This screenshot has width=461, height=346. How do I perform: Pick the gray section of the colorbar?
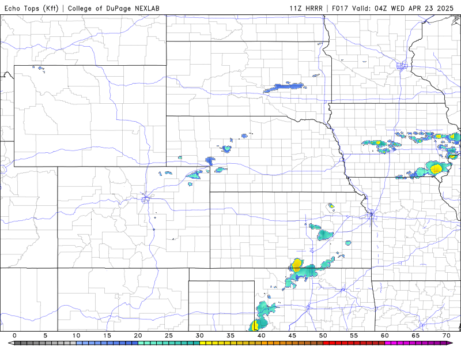point(46,343)
